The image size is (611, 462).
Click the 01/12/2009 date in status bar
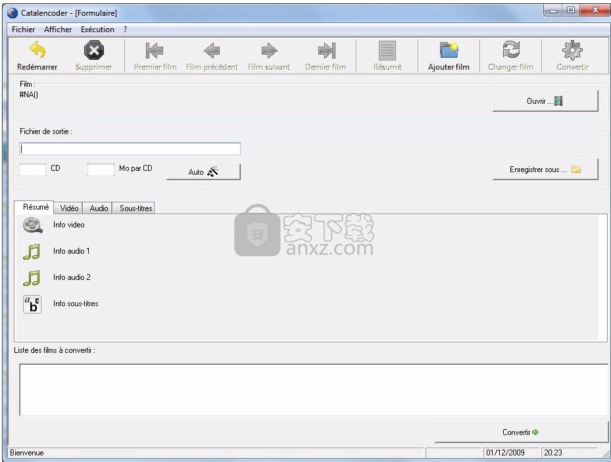pos(505,453)
